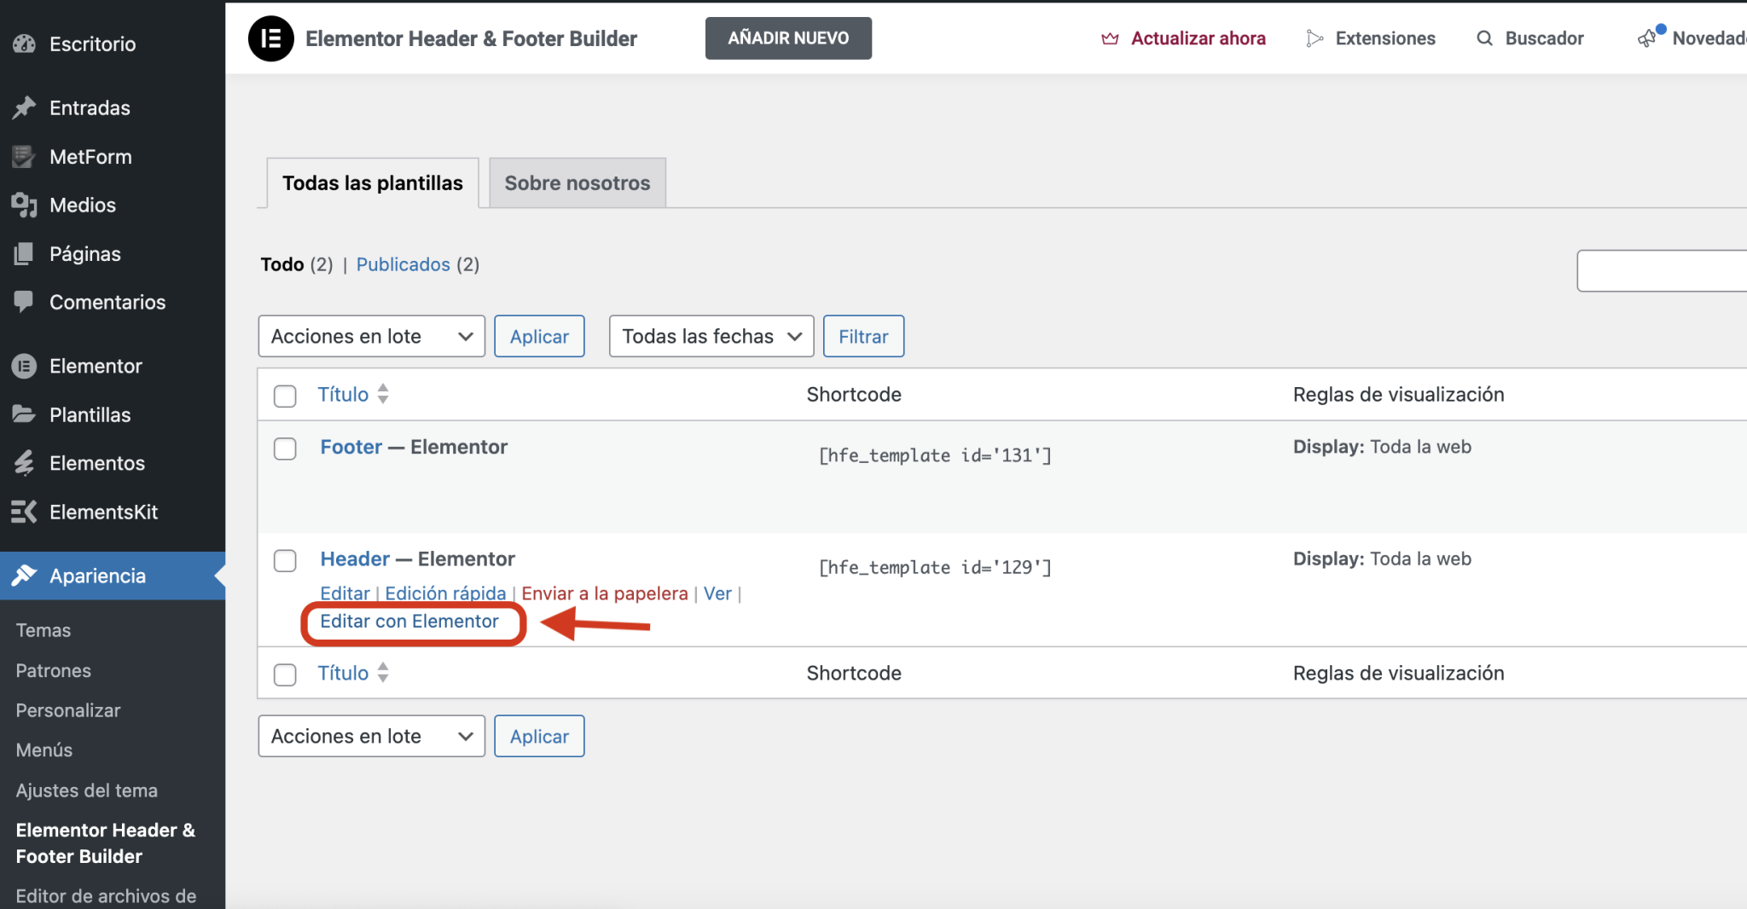Click the Elementor 'E' icon in sidebar

(24, 365)
